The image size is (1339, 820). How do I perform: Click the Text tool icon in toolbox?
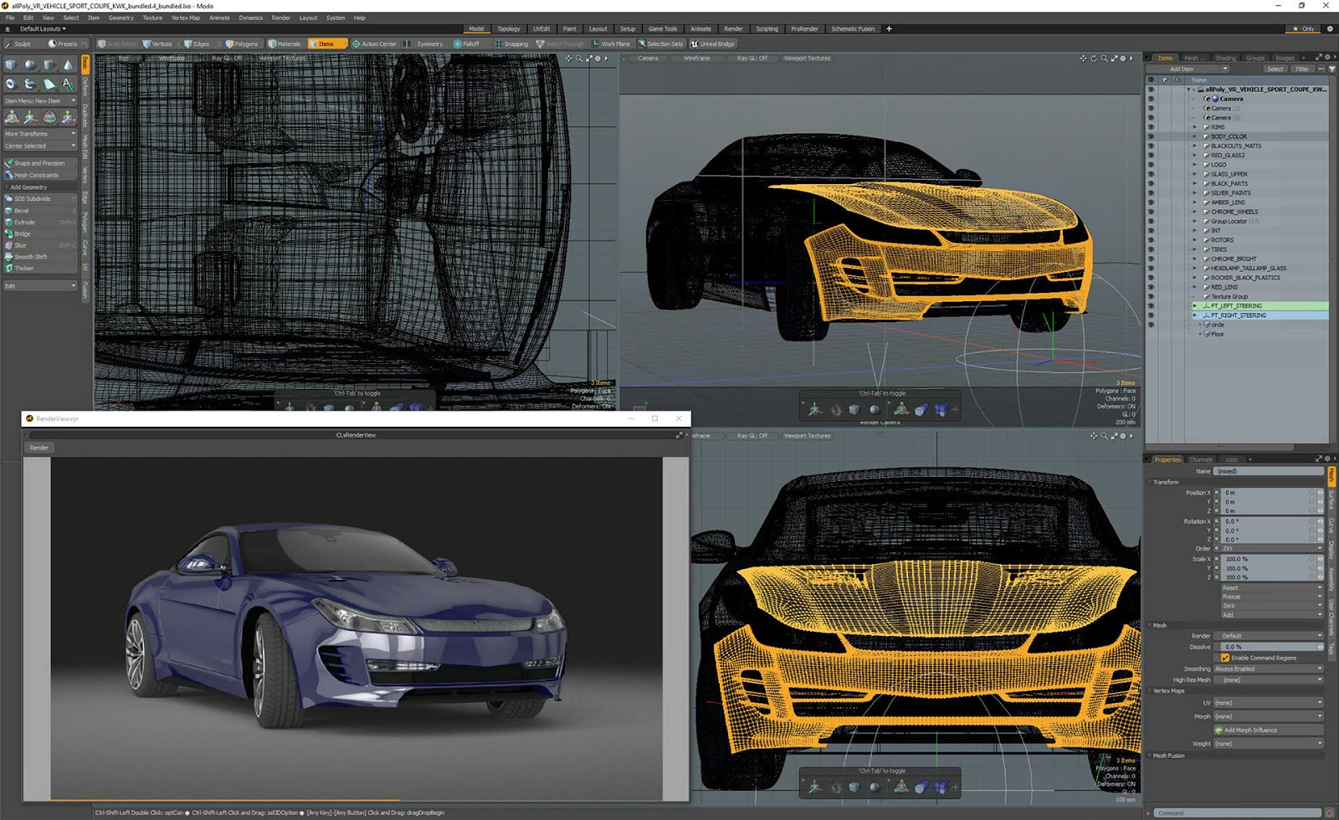pos(69,84)
